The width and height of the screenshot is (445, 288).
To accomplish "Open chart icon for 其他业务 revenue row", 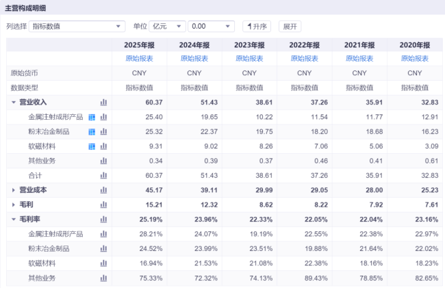I will point(103,161).
